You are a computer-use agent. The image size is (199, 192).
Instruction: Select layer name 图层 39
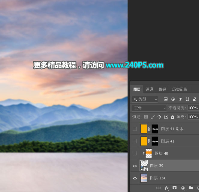[157, 166]
